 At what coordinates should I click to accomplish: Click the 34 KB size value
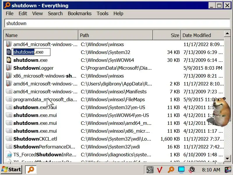click(x=173, y=52)
